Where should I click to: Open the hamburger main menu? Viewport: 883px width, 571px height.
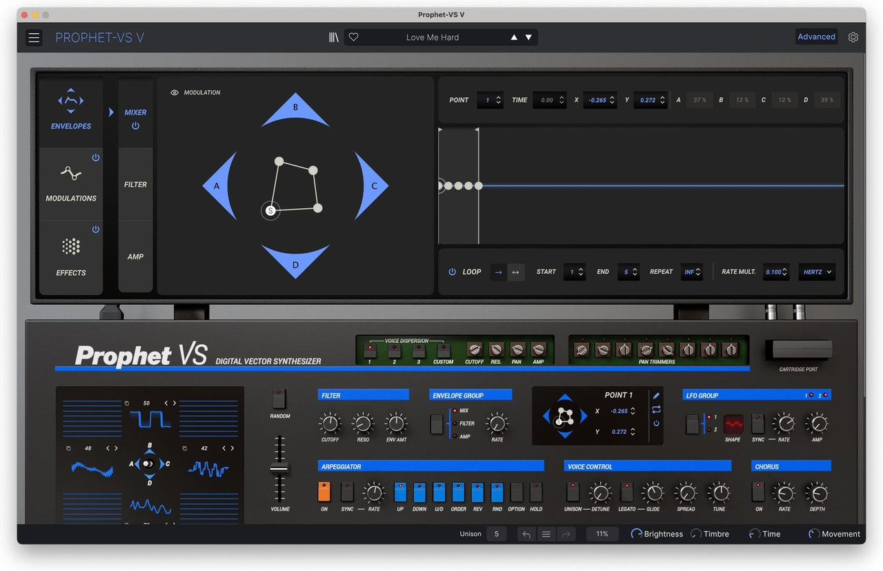point(34,37)
